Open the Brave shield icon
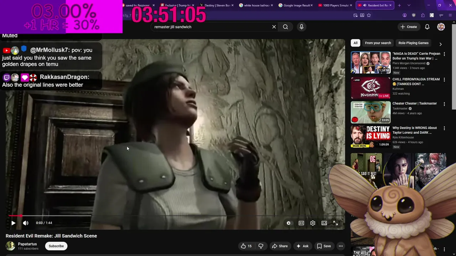The height and width of the screenshot is (256, 456). [x=414, y=15]
